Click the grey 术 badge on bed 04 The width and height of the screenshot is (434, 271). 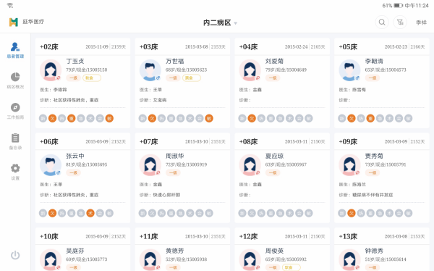coord(290,118)
